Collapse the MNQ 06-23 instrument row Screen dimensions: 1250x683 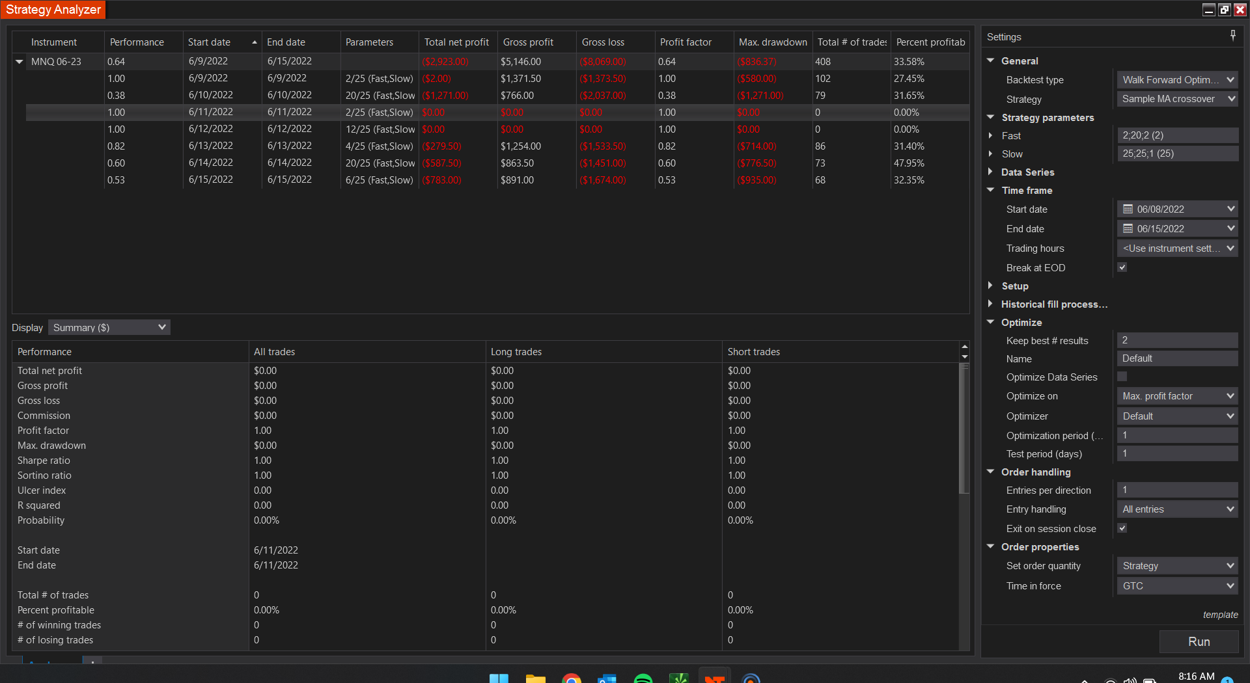pyautogui.click(x=20, y=62)
